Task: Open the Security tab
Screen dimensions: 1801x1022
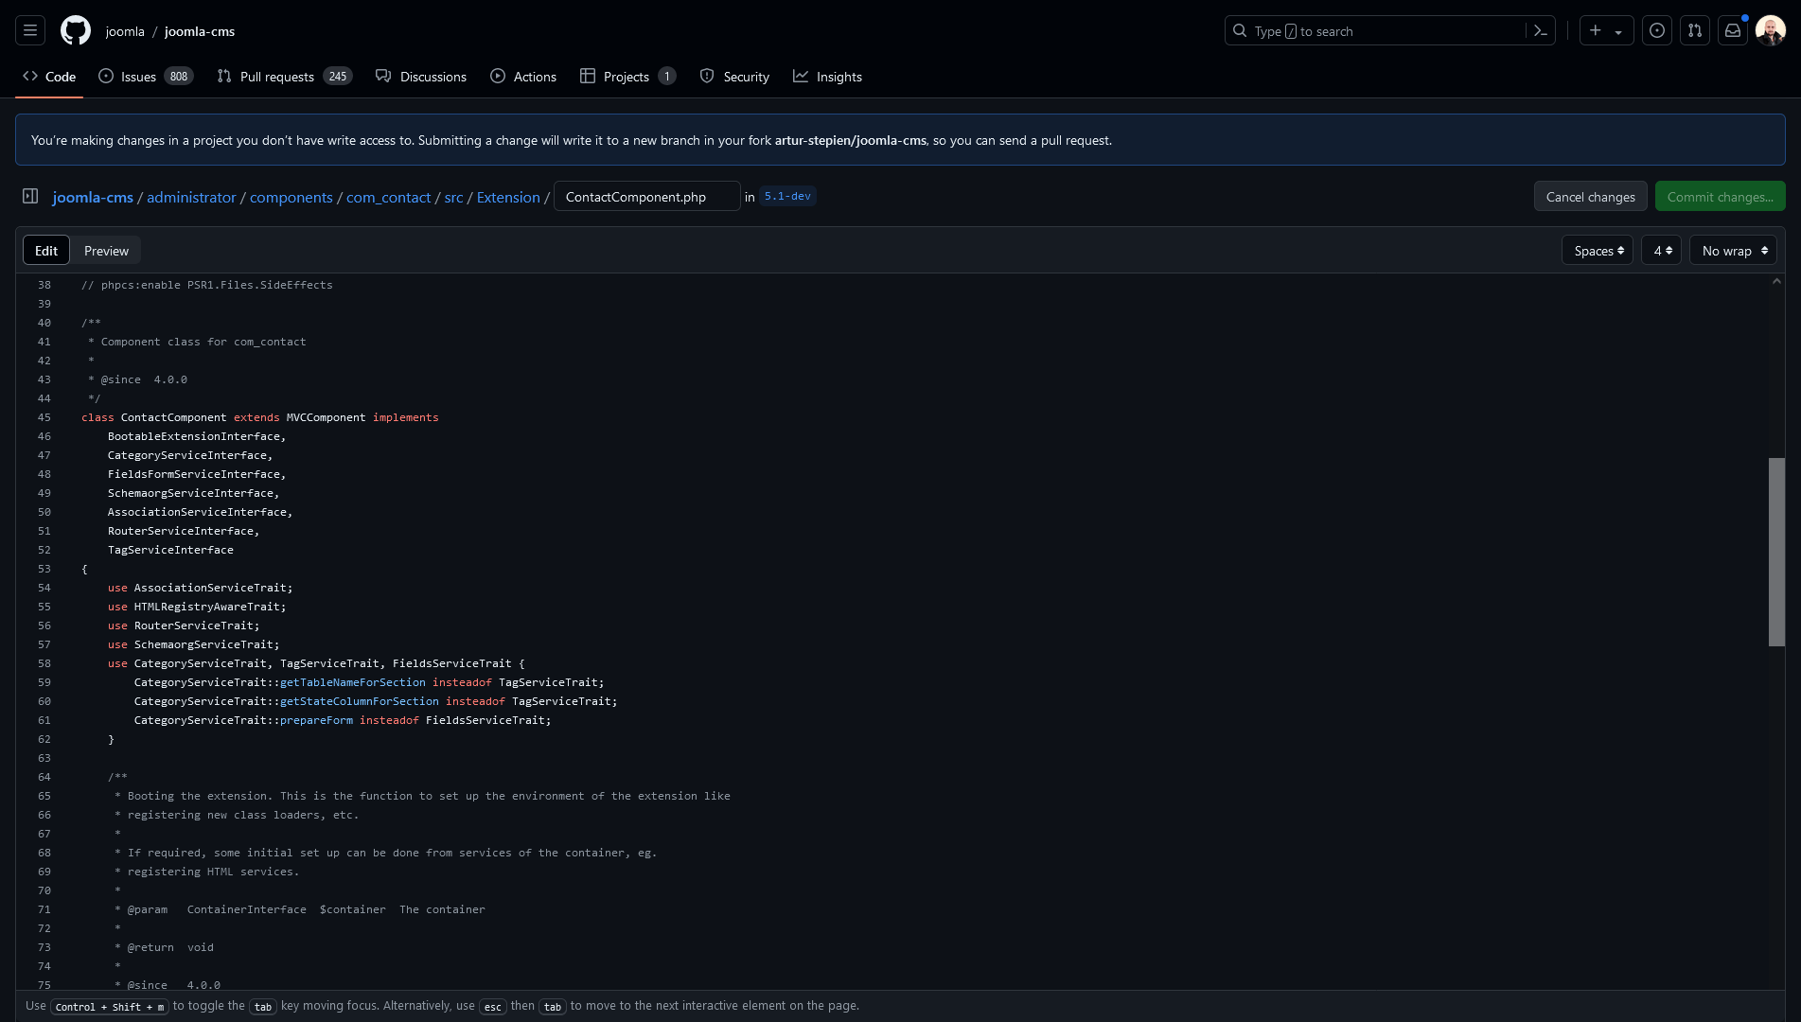Action: tap(734, 77)
